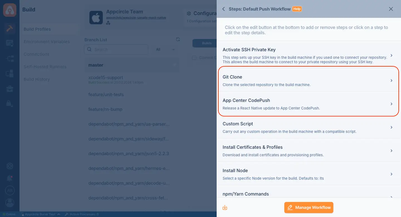The width and height of the screenshot is (401, 217).
Task: Click the orange Help badge
Action: [297, 9]
